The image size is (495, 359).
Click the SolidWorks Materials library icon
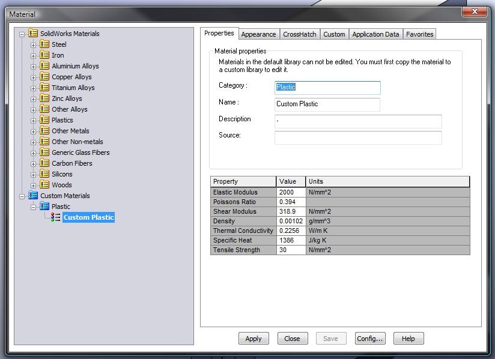coord(33,33)
